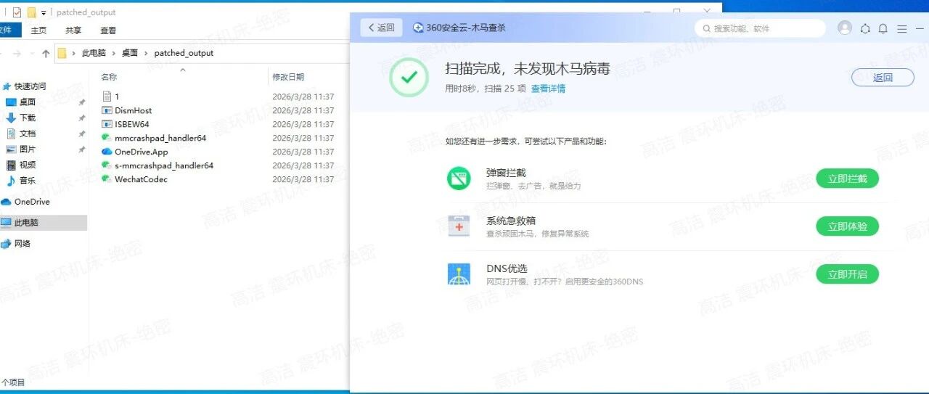
Task: Switch to the 共享 ribbon tab
Action: [73, 30]
